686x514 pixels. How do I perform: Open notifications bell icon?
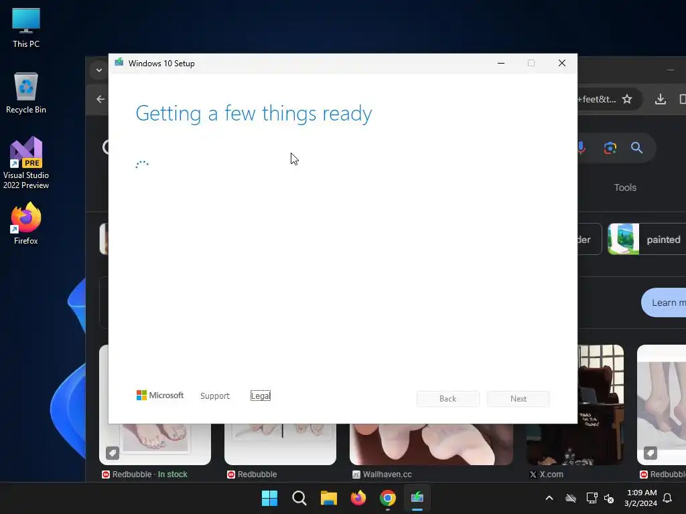tap(668, 498)
